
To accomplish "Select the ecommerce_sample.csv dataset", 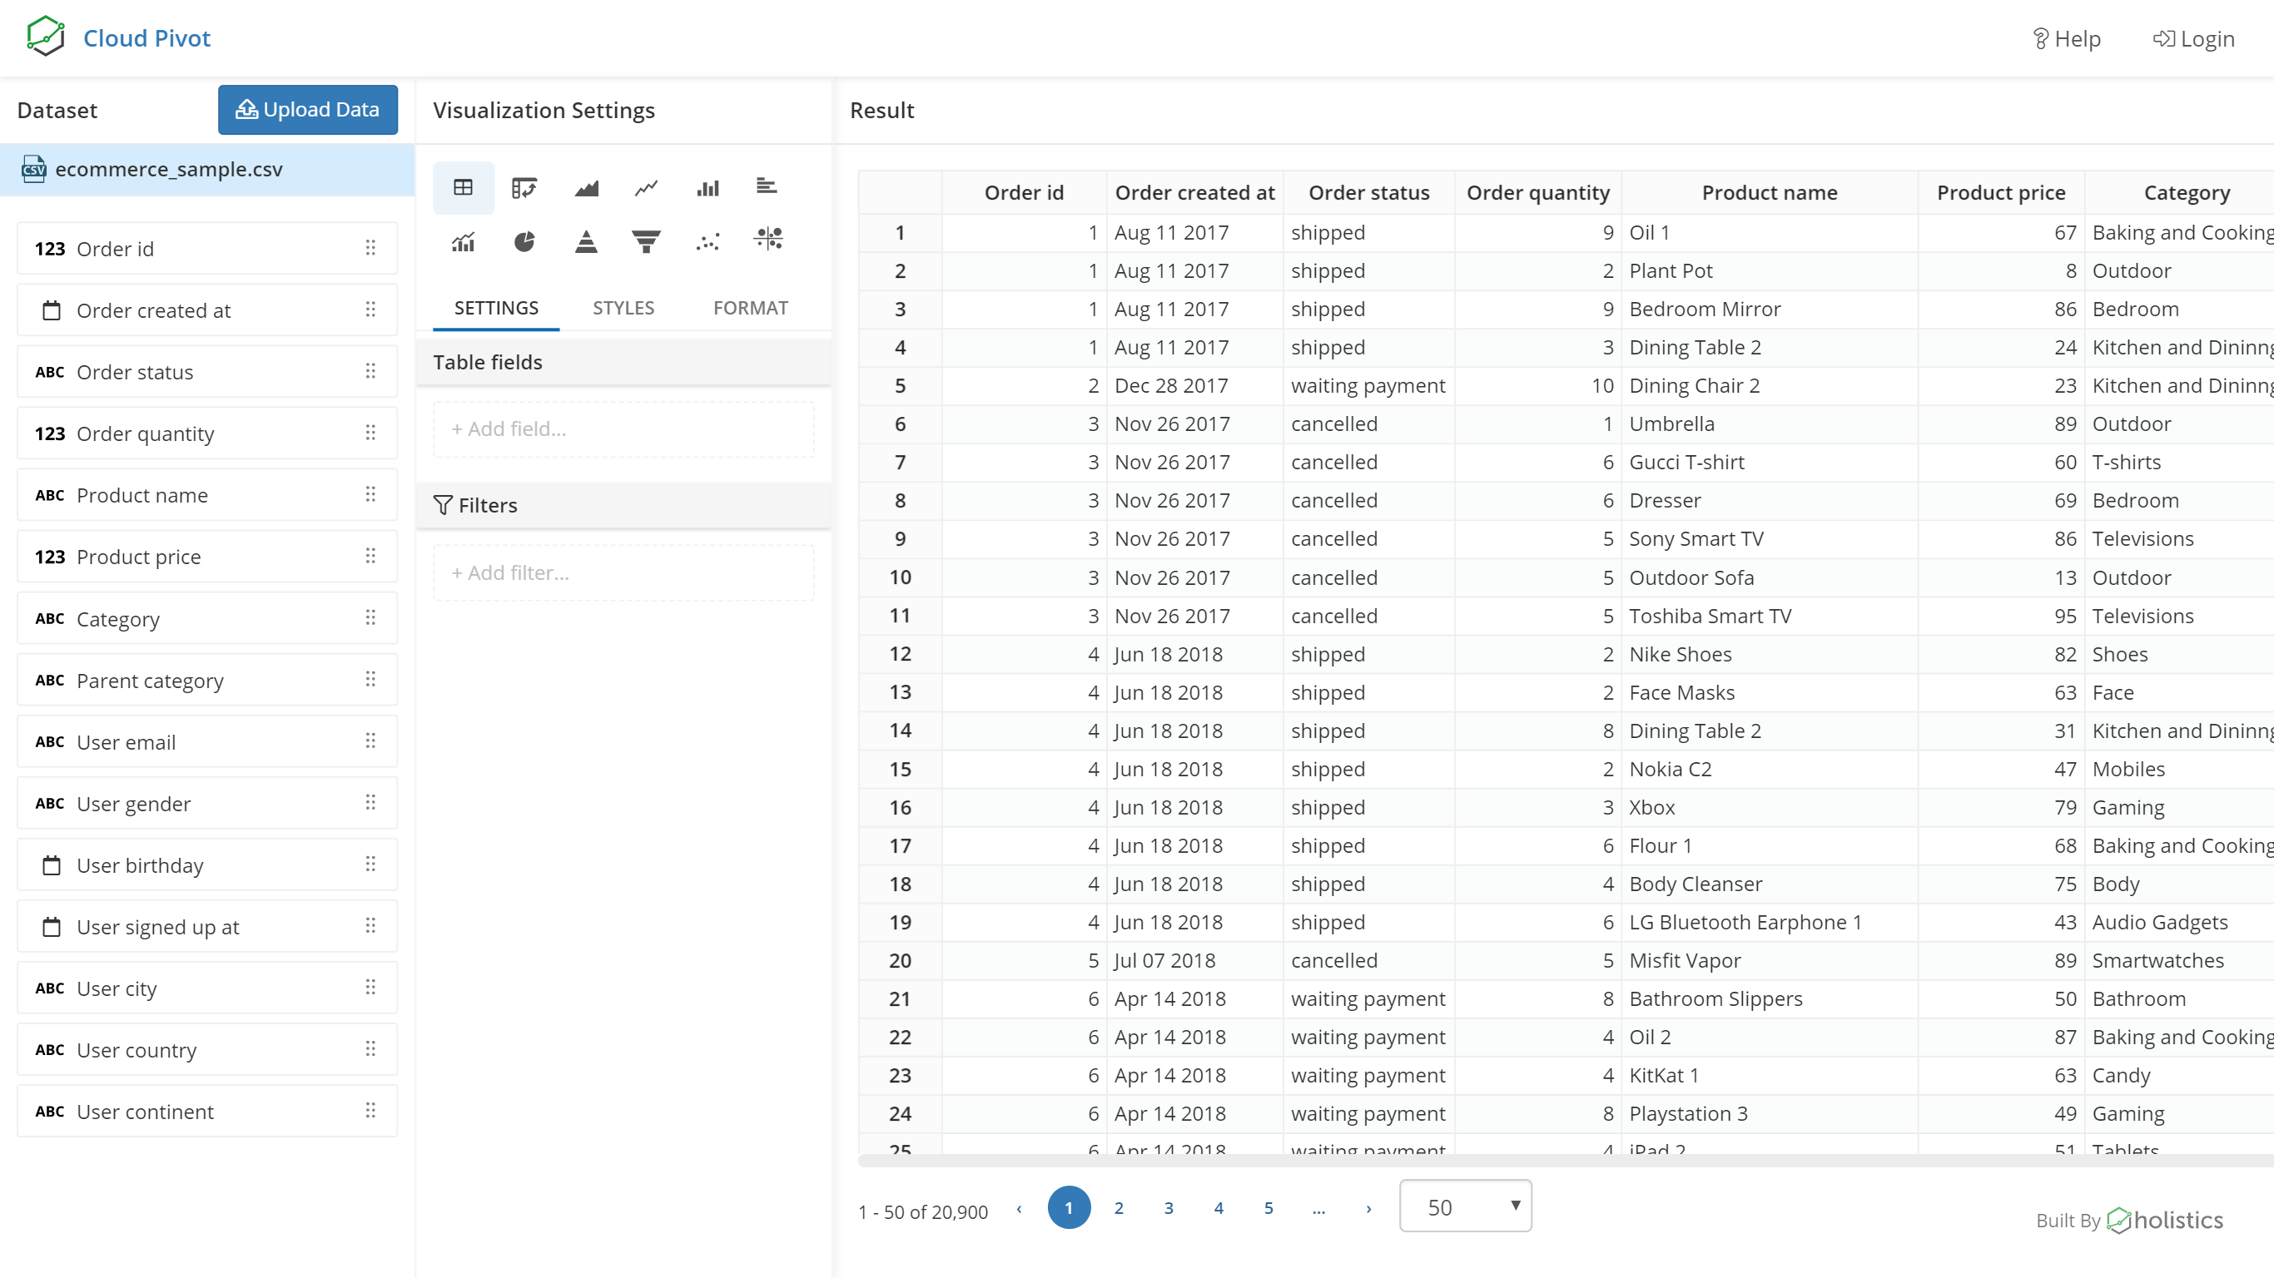I will (x=170, y=170).
